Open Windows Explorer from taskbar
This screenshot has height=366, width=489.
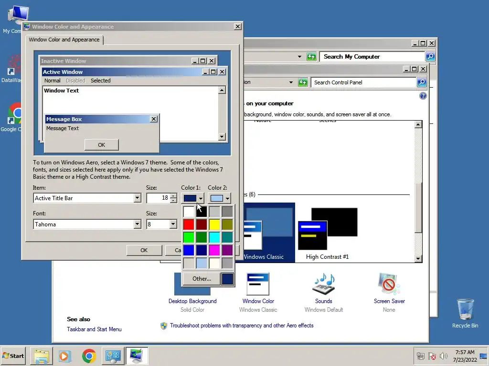[42, 356]
